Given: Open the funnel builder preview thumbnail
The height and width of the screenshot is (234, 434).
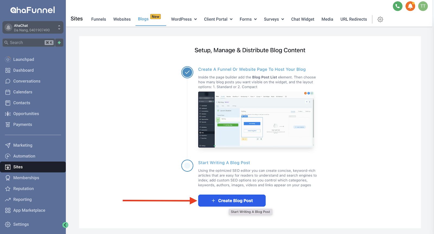Looking at the screenshot, I should click(256, 120).
